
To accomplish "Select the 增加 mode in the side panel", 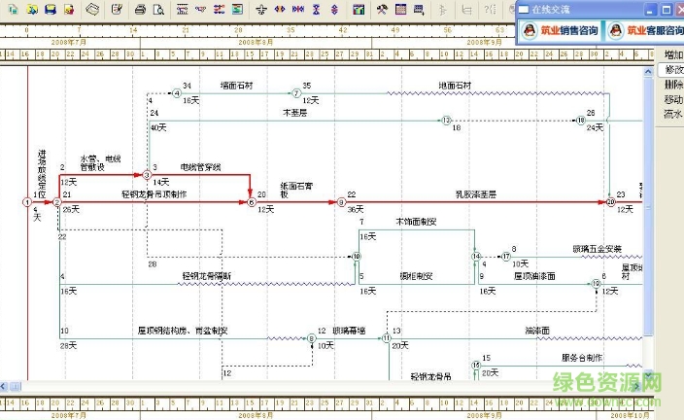I will pos(673,54).
